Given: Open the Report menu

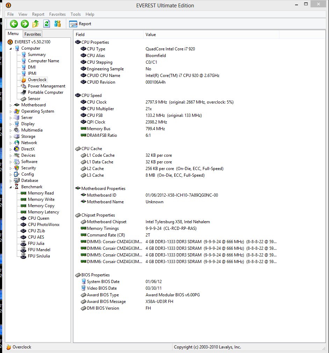Looking at the screenshot, I should pyautogui.click(x=38, y=14).
